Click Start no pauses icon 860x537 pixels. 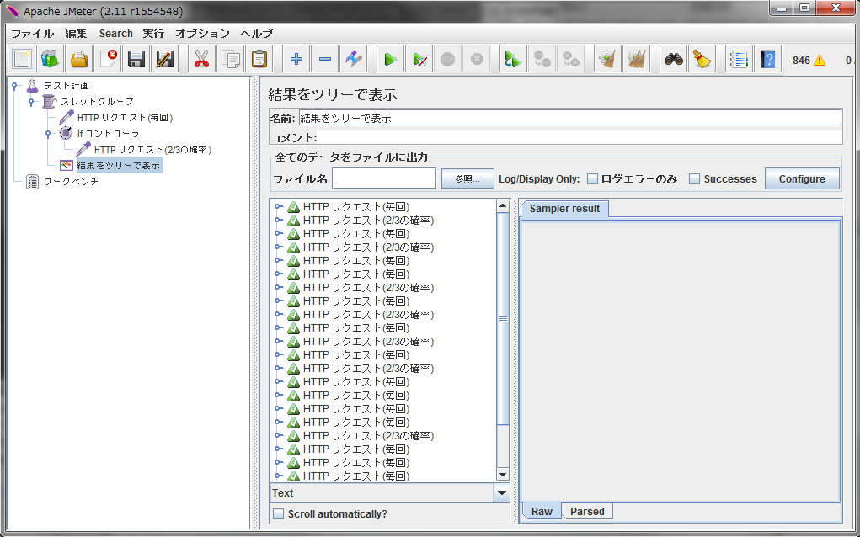(x=419, y=59)
